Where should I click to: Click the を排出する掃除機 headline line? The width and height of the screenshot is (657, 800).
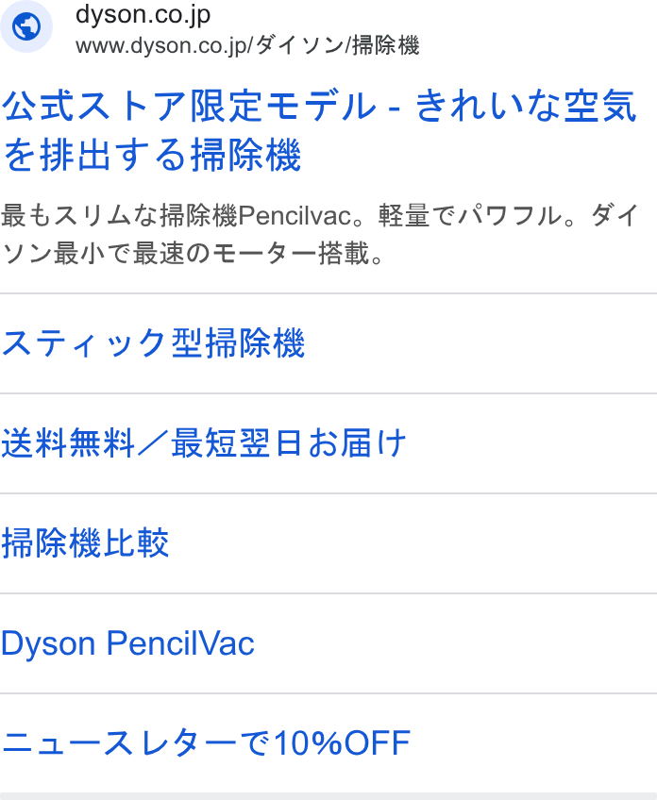152,155
